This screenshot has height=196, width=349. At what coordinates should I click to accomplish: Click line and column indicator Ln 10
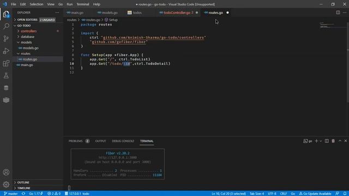tap(228, 194)
